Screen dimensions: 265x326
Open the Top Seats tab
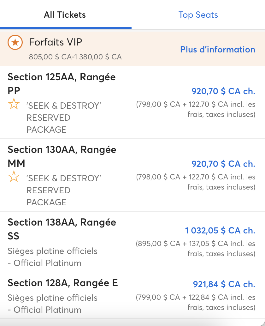pyautogui.click(x=198, y=15)
